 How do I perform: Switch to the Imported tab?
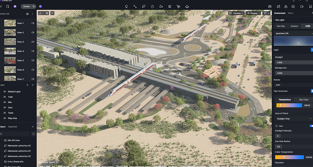12,127
